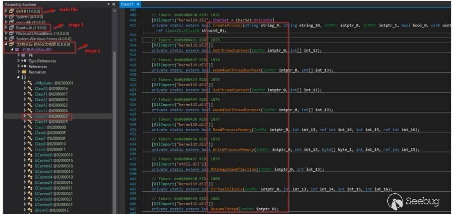
Task: Expand the Class16 tree node
Action: 25,122
